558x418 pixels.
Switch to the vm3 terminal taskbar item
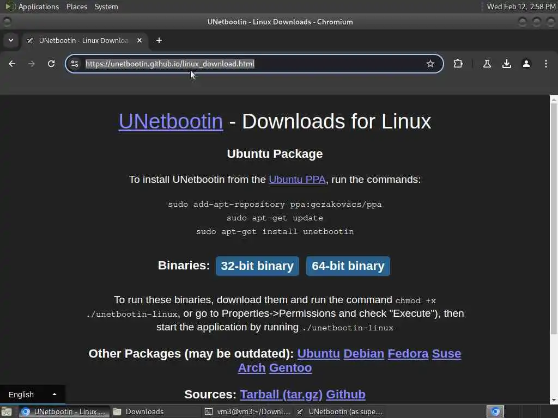(248, 411)
